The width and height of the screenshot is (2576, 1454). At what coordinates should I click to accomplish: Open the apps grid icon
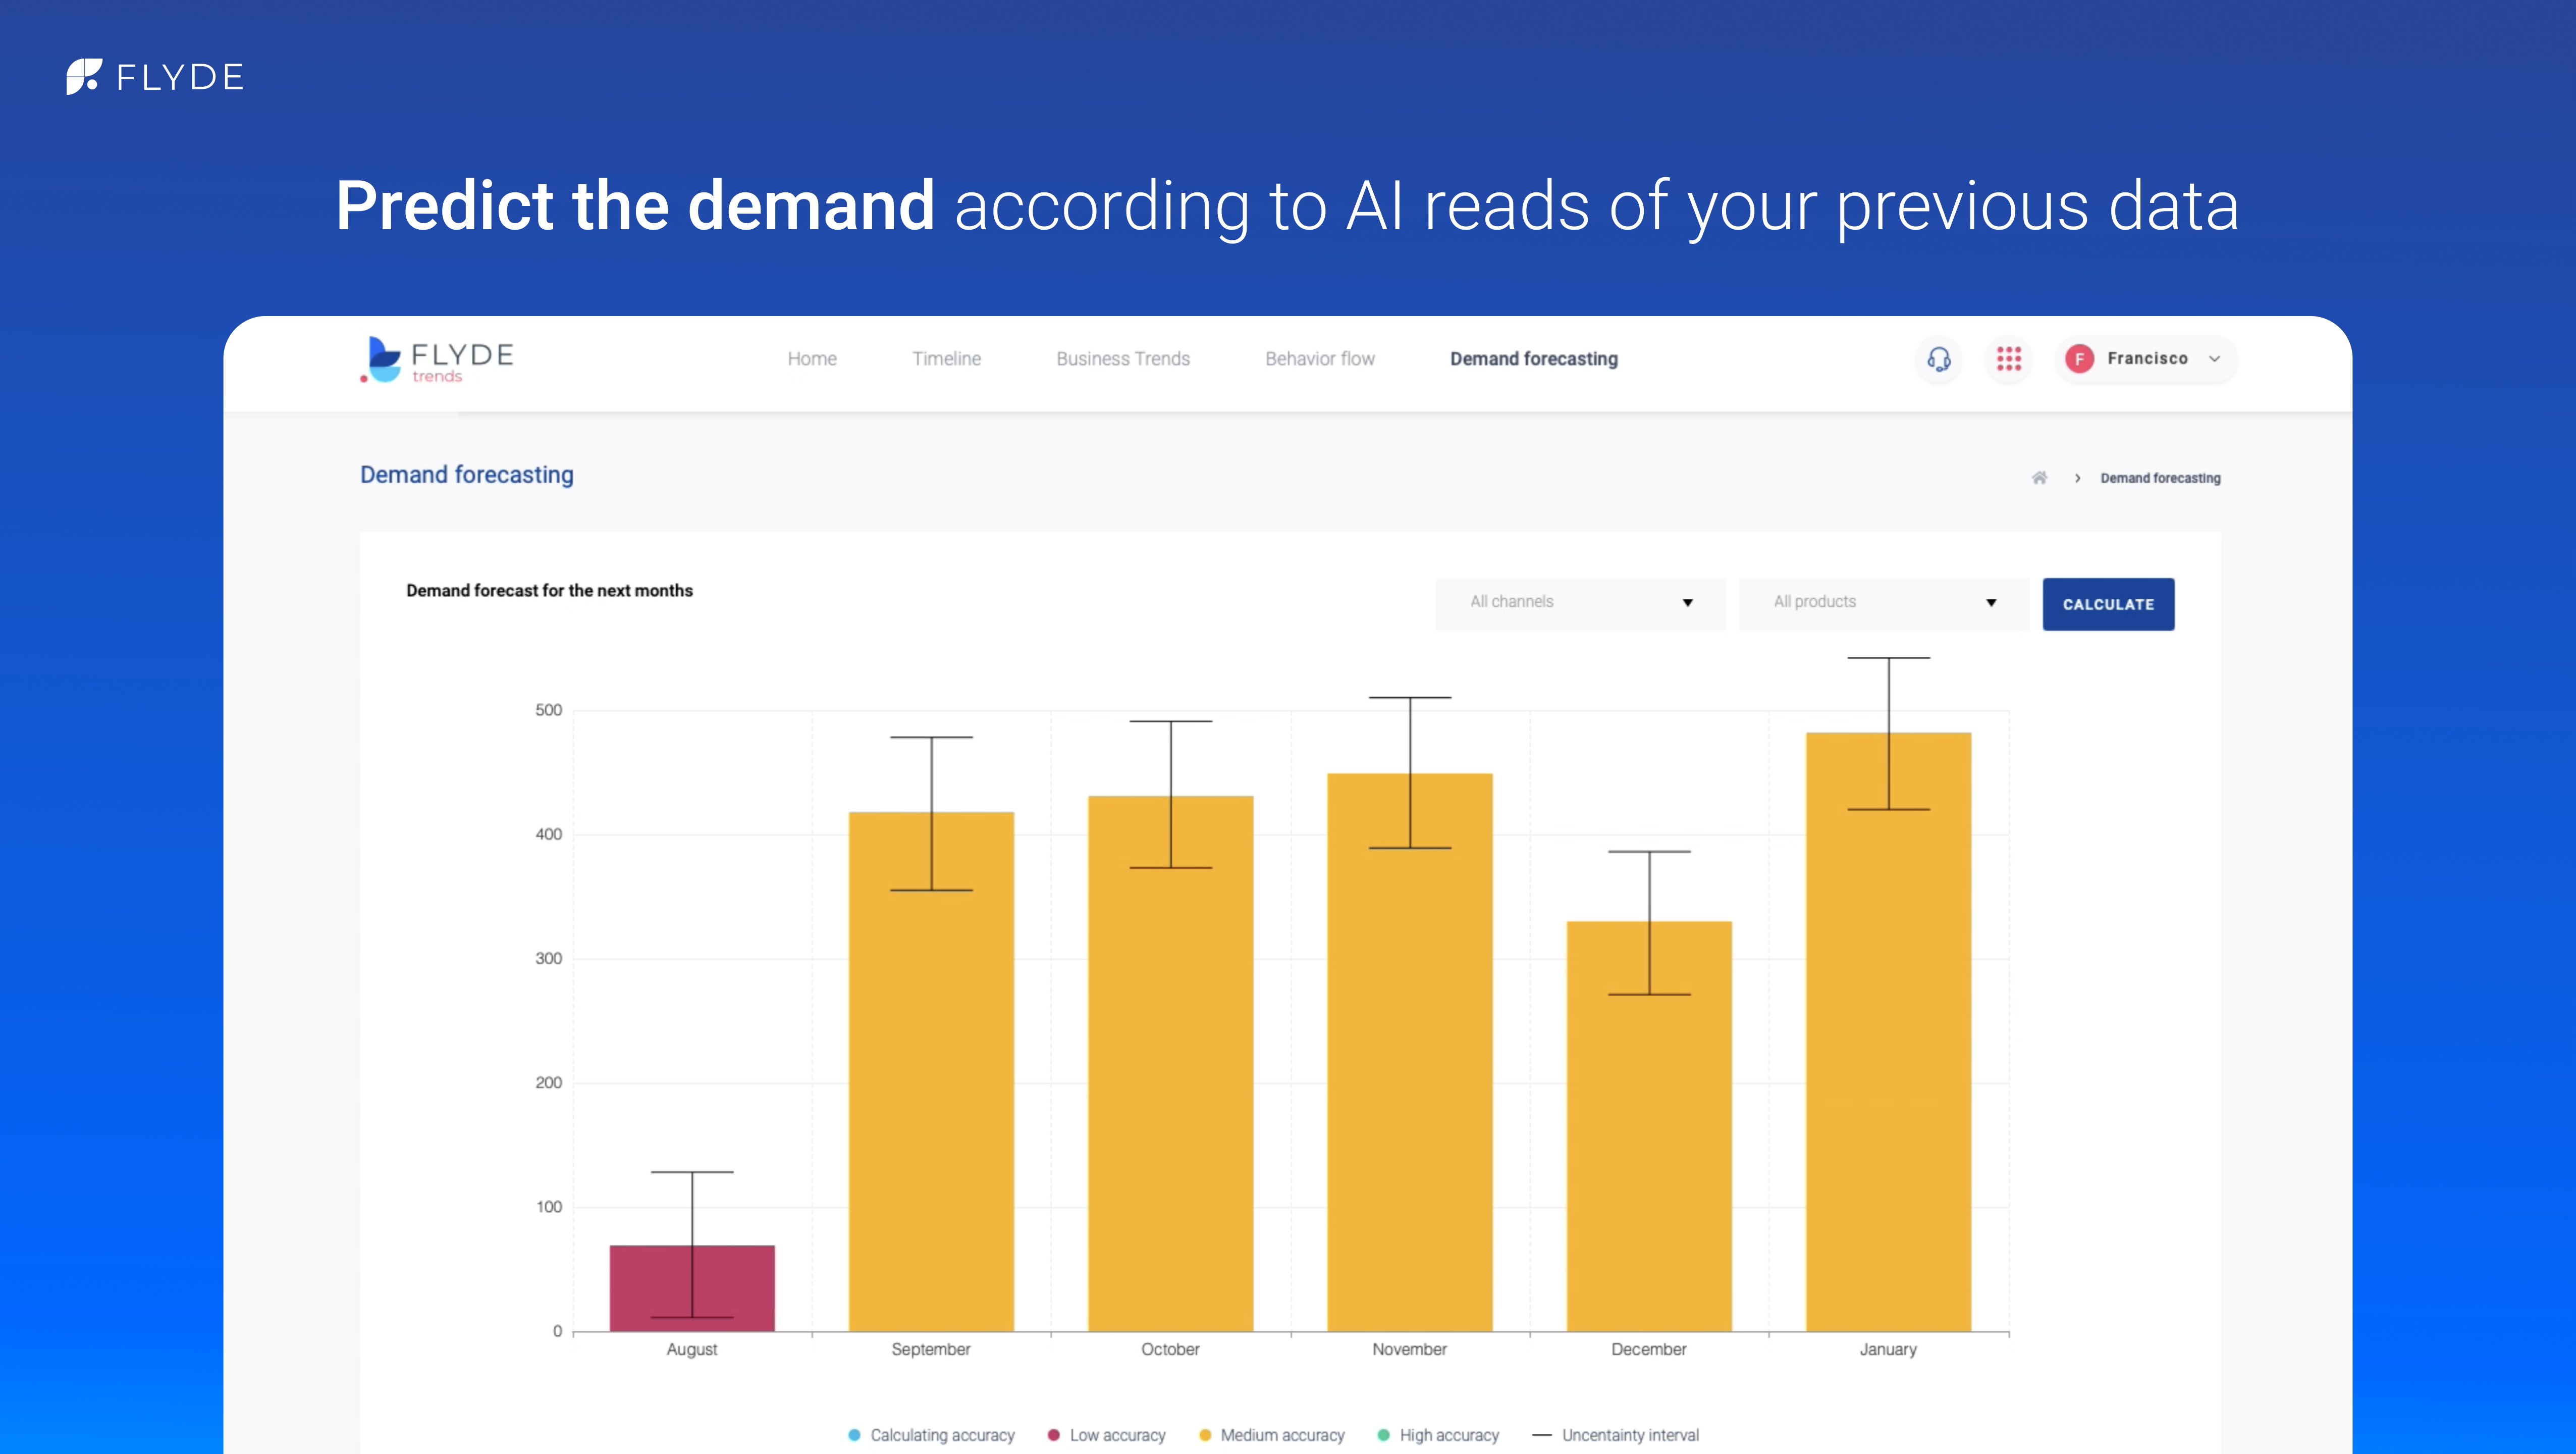point(2008,359)
